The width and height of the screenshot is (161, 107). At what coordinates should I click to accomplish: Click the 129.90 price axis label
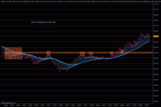pos(156,69)
